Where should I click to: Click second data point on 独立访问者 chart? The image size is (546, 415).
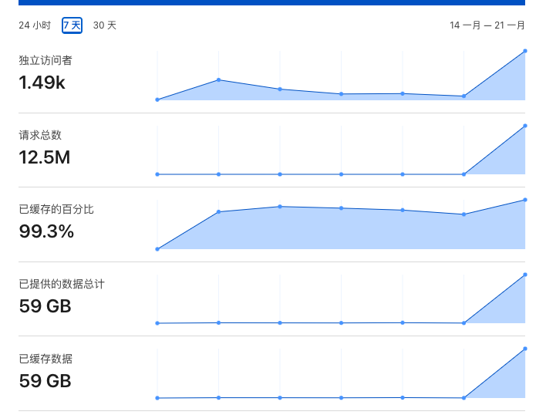[219, 80]
